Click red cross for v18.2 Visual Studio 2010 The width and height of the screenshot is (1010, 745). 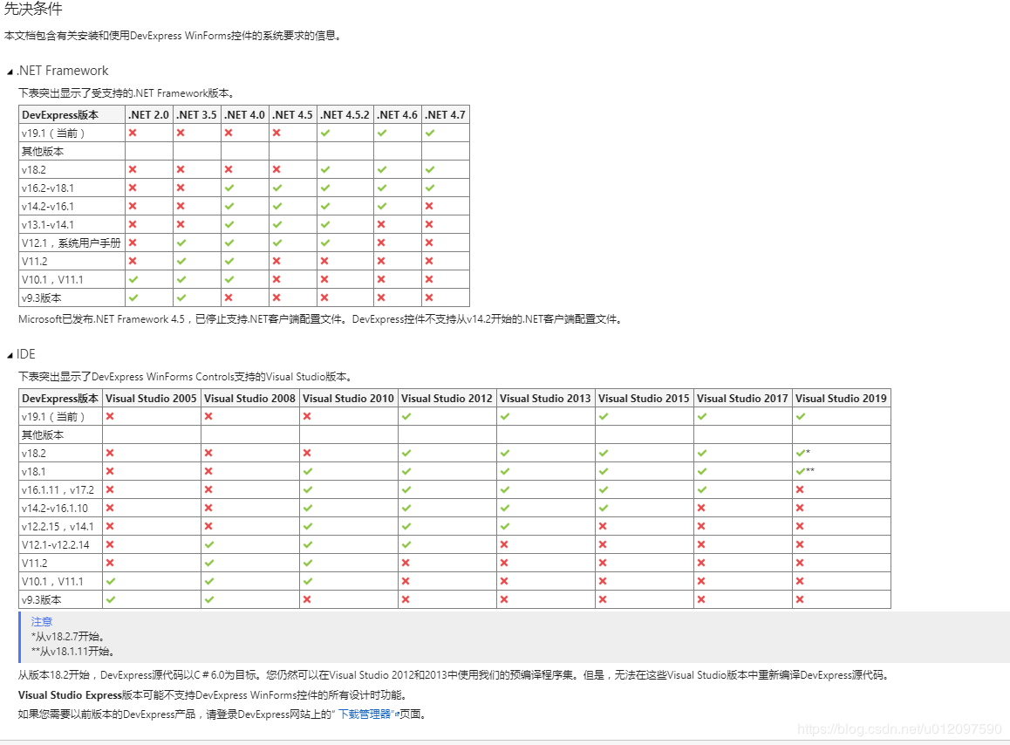pyautogui.click(x=307, y=453)
